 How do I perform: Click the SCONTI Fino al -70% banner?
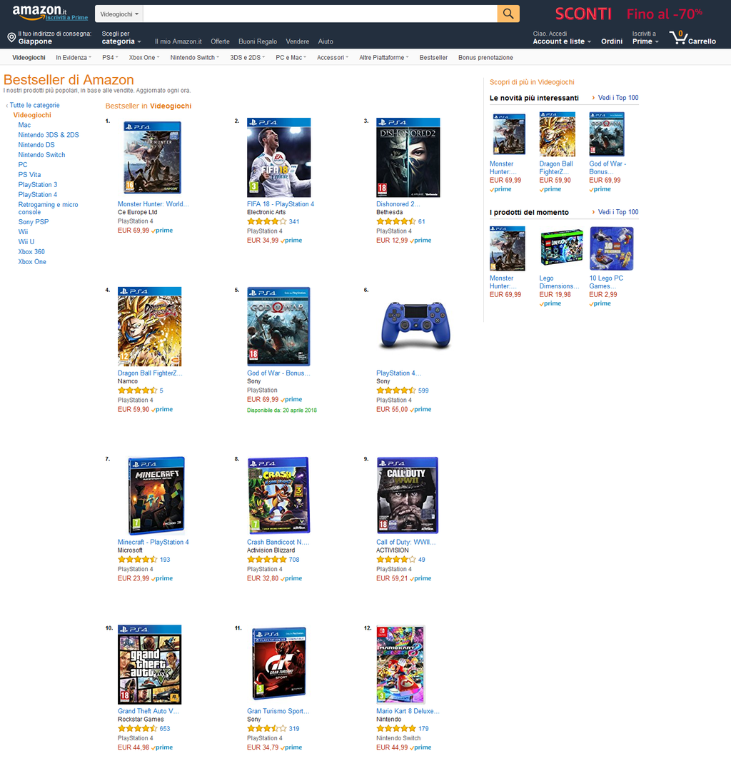[628, 14]
